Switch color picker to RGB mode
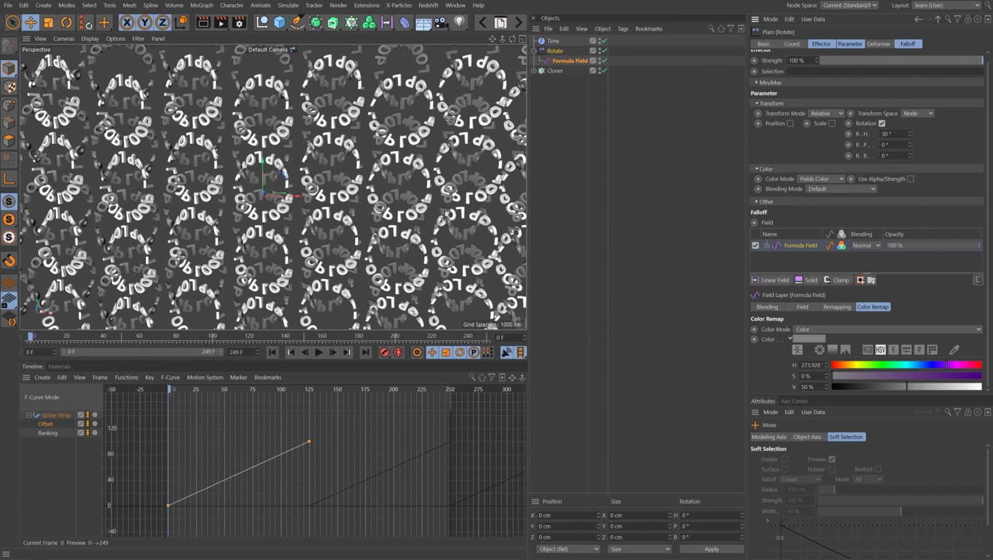This screenshot has width=993, height=560. tap(868, 350)
